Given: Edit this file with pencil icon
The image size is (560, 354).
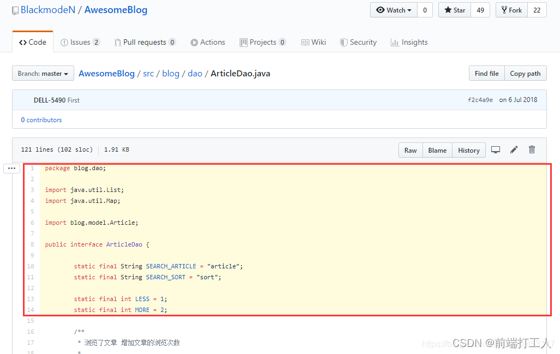Looking at the screenshot, I should (x=514, y=150).
